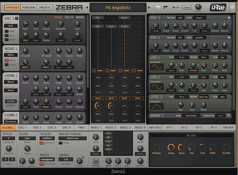This screenshot has height=175, width=238.
Task: Open ENV 2 mode 'quadric' selector
Action: (199, 38)
